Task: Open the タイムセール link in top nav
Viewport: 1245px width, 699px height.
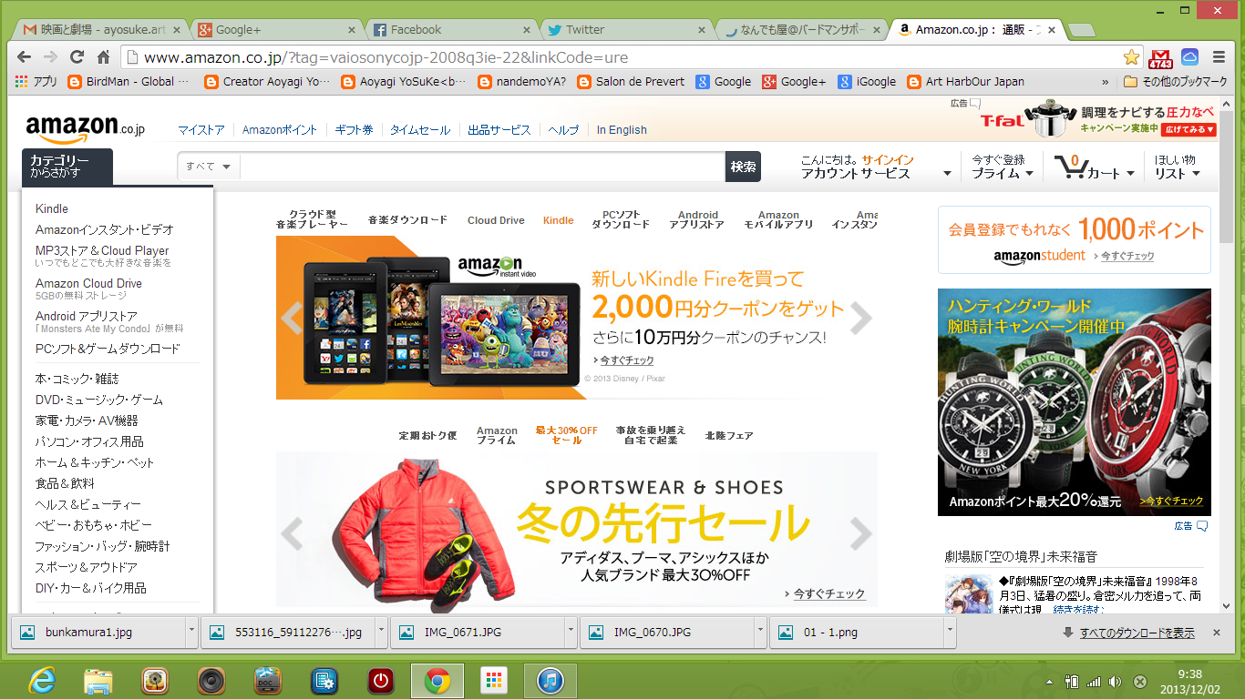Action: tap(420, 130)
